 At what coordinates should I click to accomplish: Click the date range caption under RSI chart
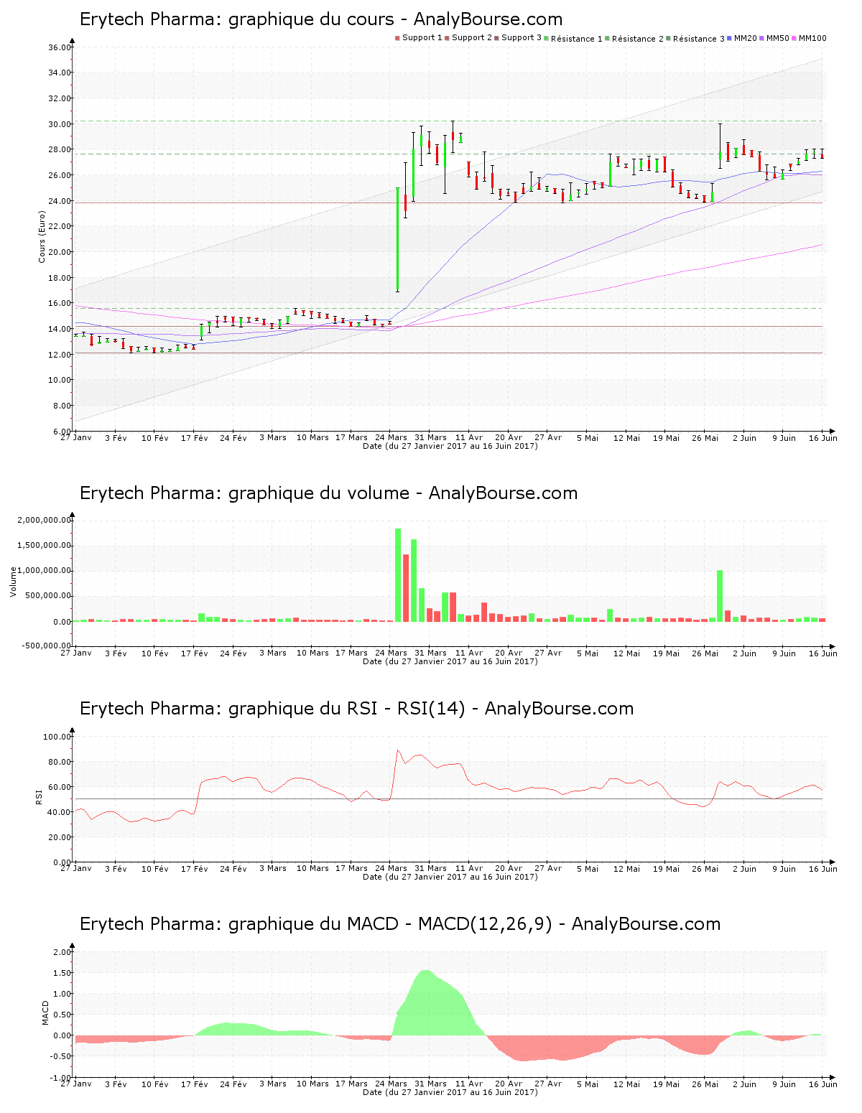point(450,877)
